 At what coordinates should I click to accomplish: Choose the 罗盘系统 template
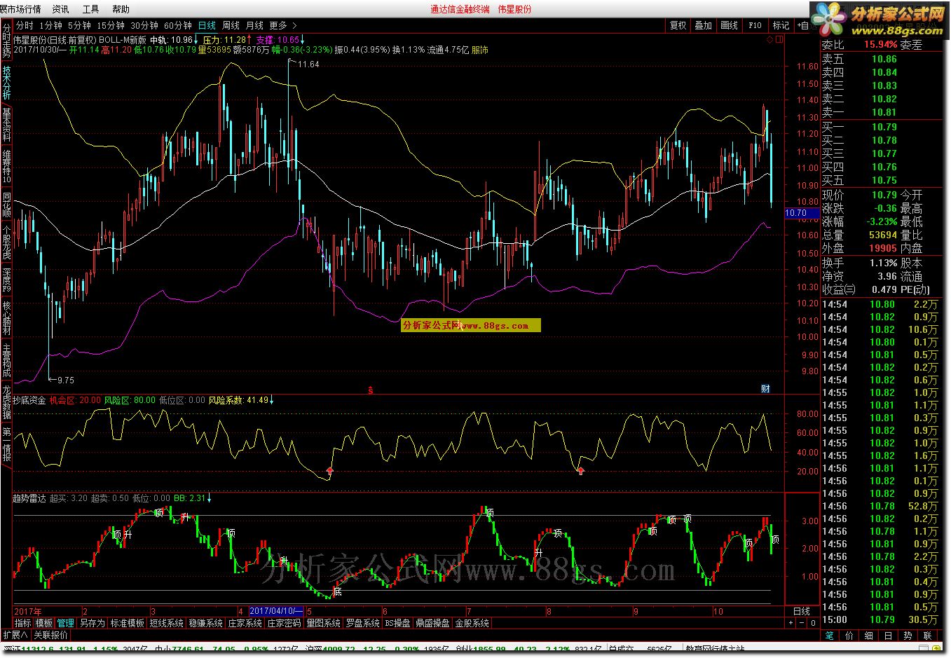pyautogui.click(x=362, y=623)
